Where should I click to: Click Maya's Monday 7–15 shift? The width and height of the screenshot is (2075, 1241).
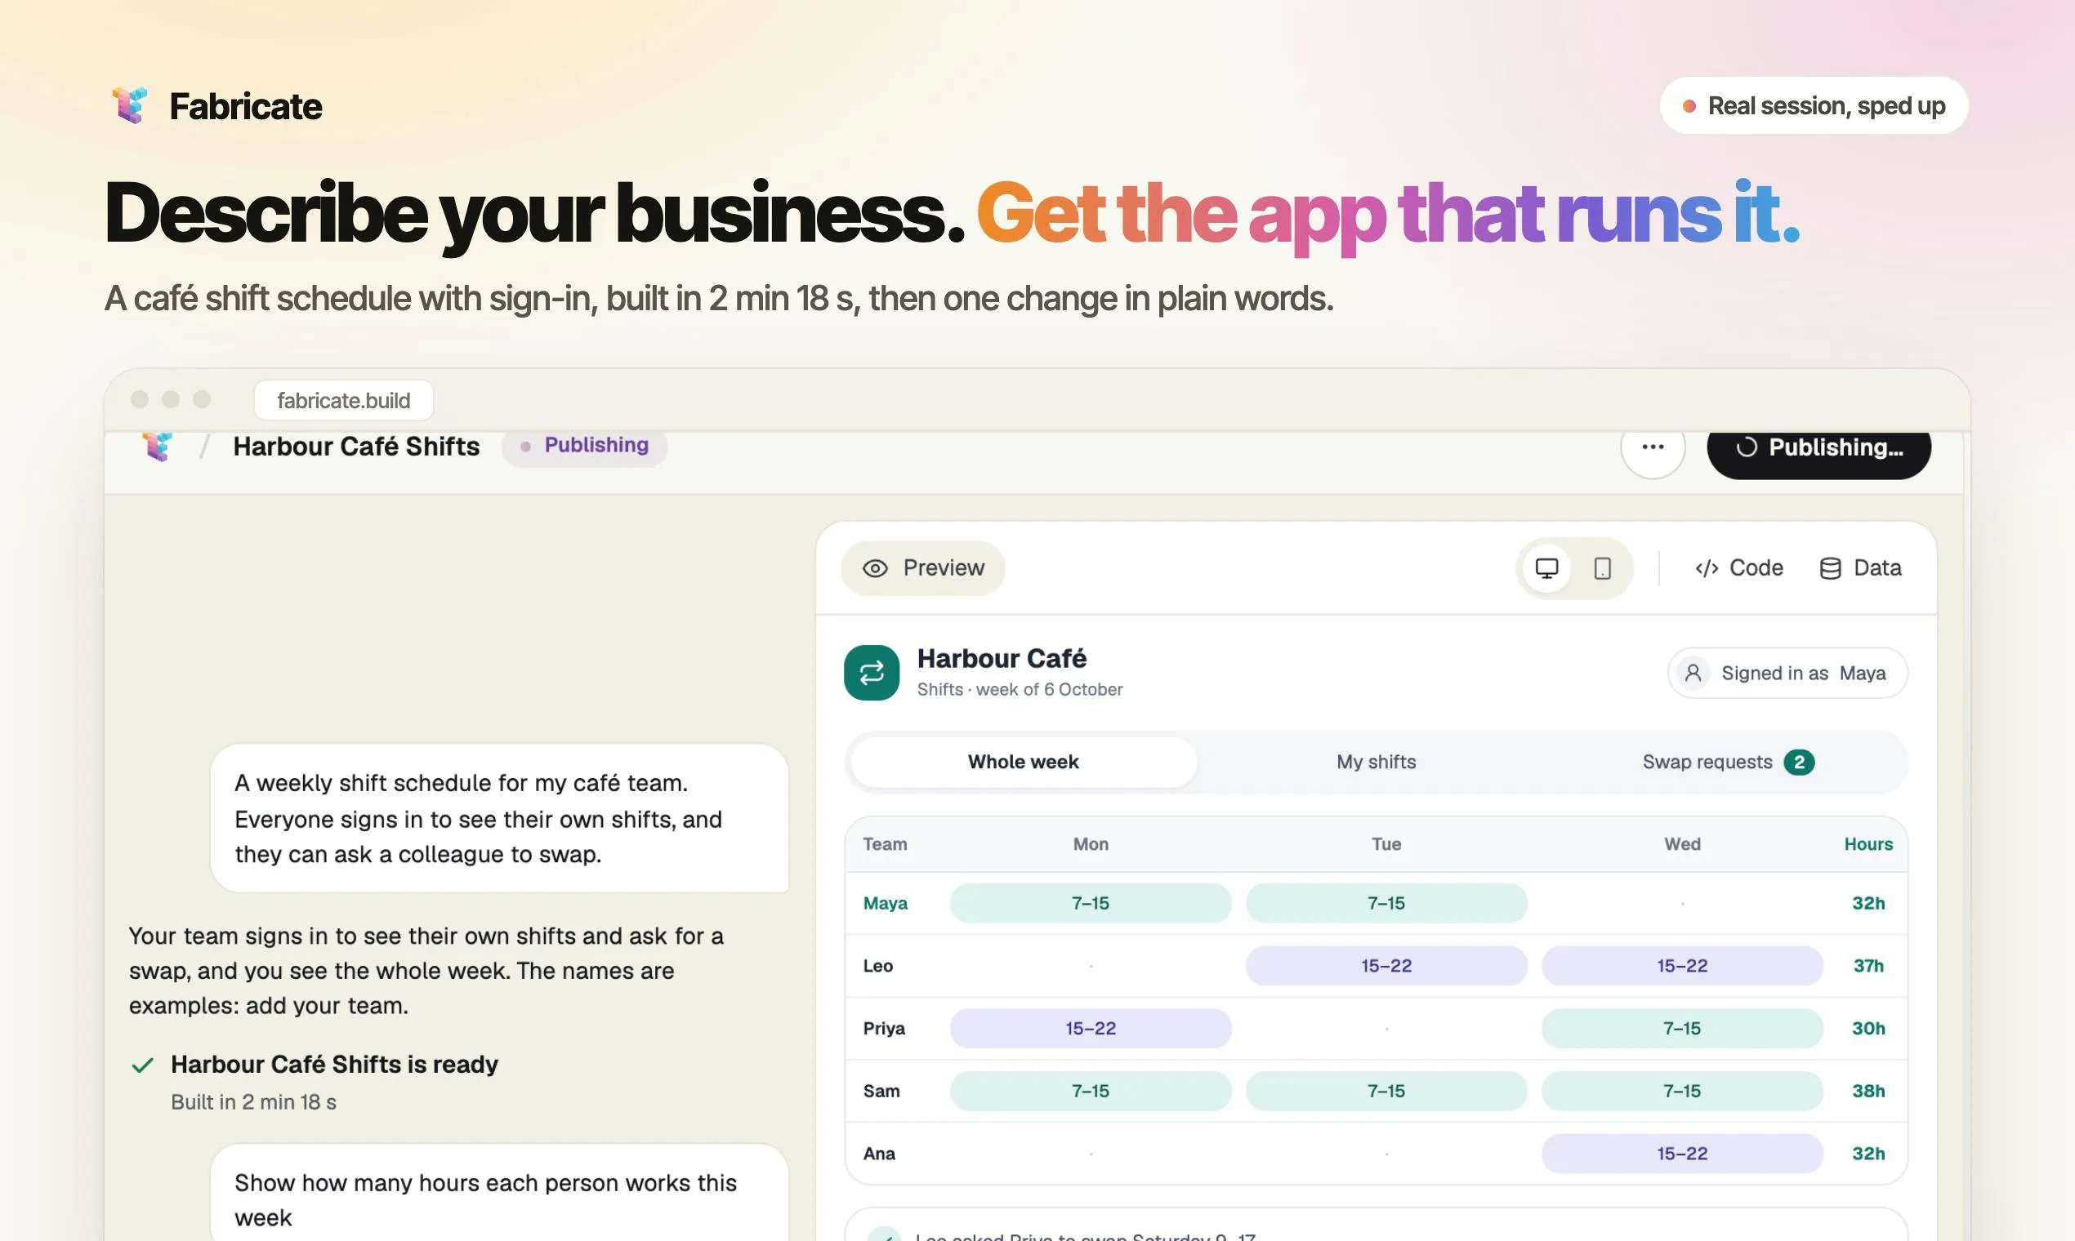click(1091, 903)
